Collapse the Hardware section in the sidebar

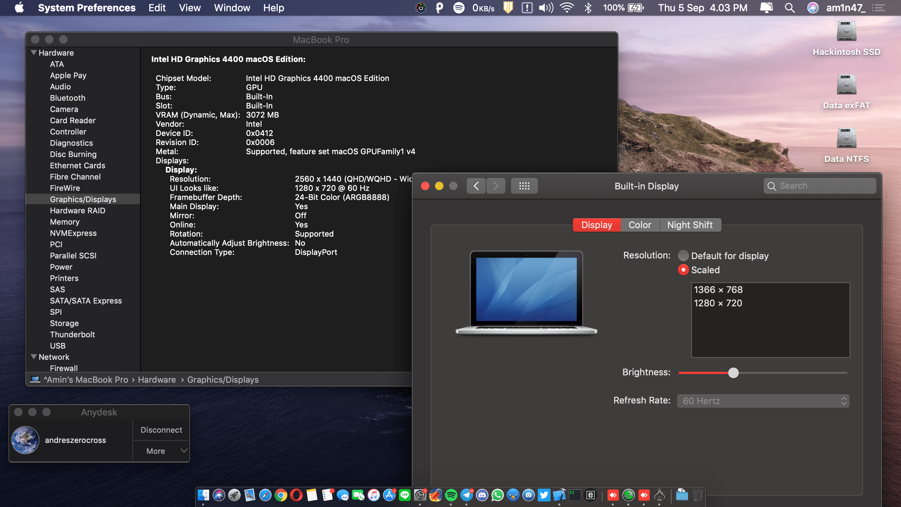(x=33, y=52)
